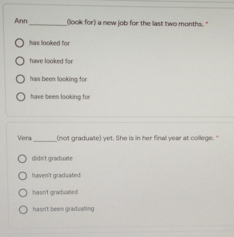Pick the 'has been looking for' radio circle
The height and width of the screenshot is (237, 234).
pyautogui.click(x=20, y=79)
